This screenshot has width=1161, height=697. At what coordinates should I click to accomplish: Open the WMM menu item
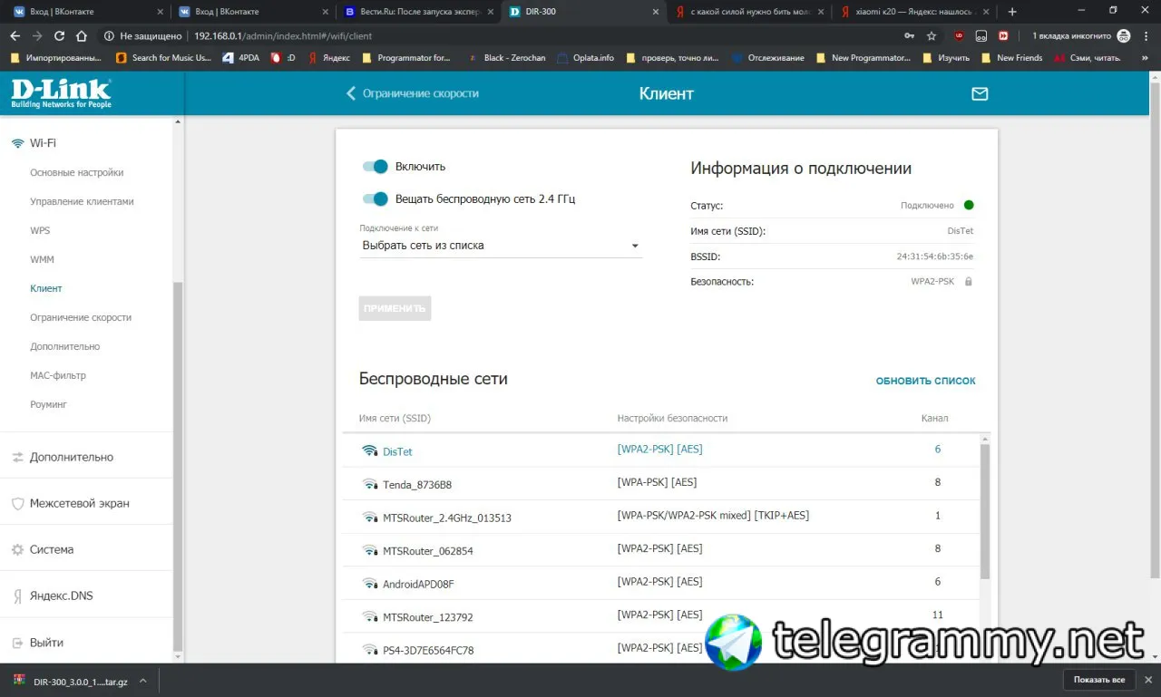(42, 259)
